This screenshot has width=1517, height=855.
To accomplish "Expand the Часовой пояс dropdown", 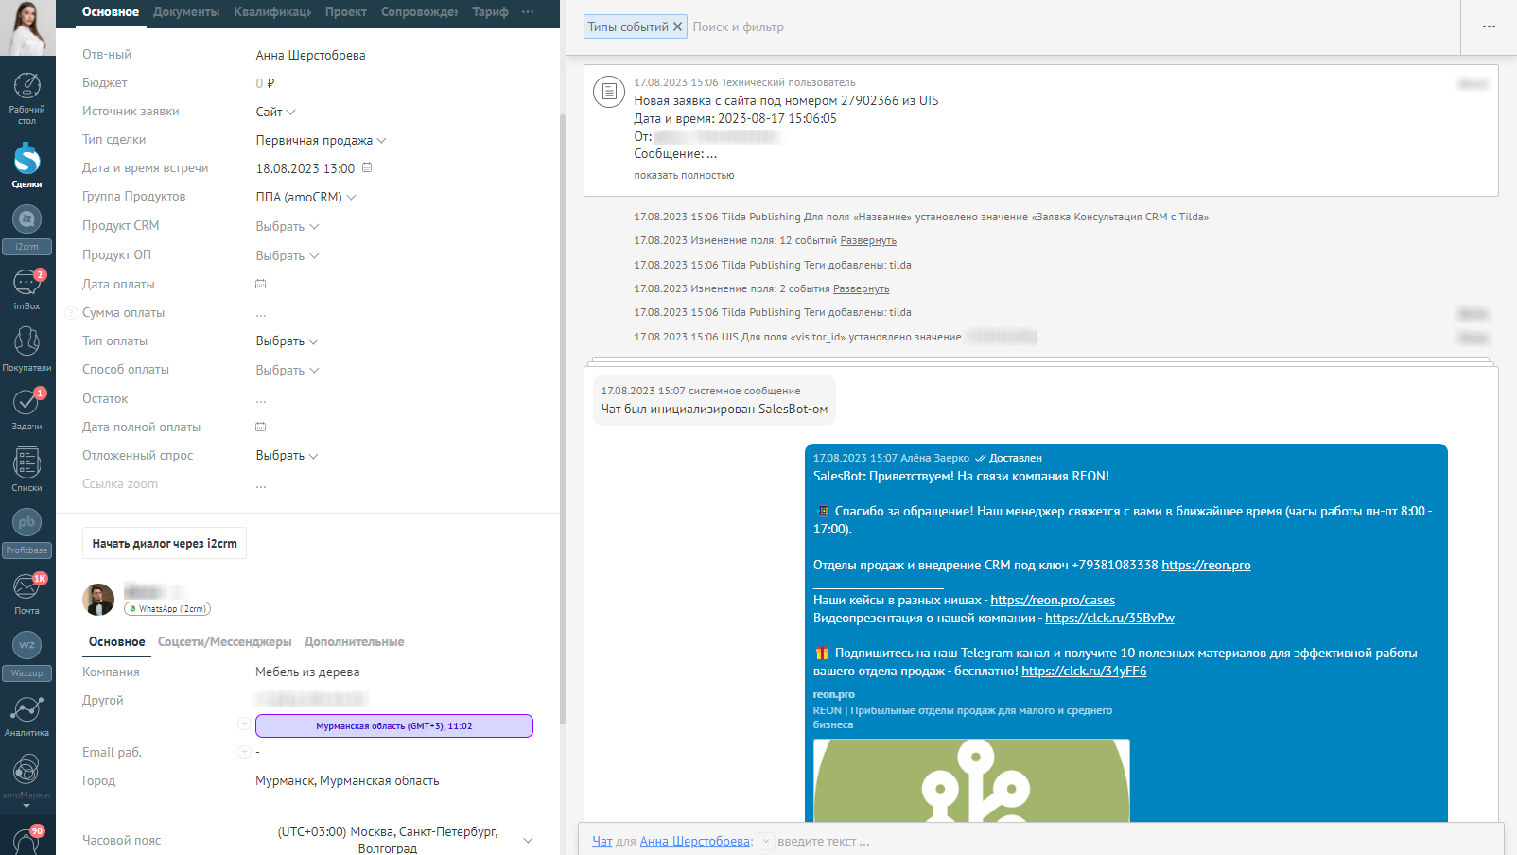I will 528,840.
